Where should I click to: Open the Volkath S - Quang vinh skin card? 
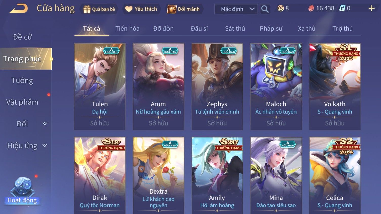(335, 87)
